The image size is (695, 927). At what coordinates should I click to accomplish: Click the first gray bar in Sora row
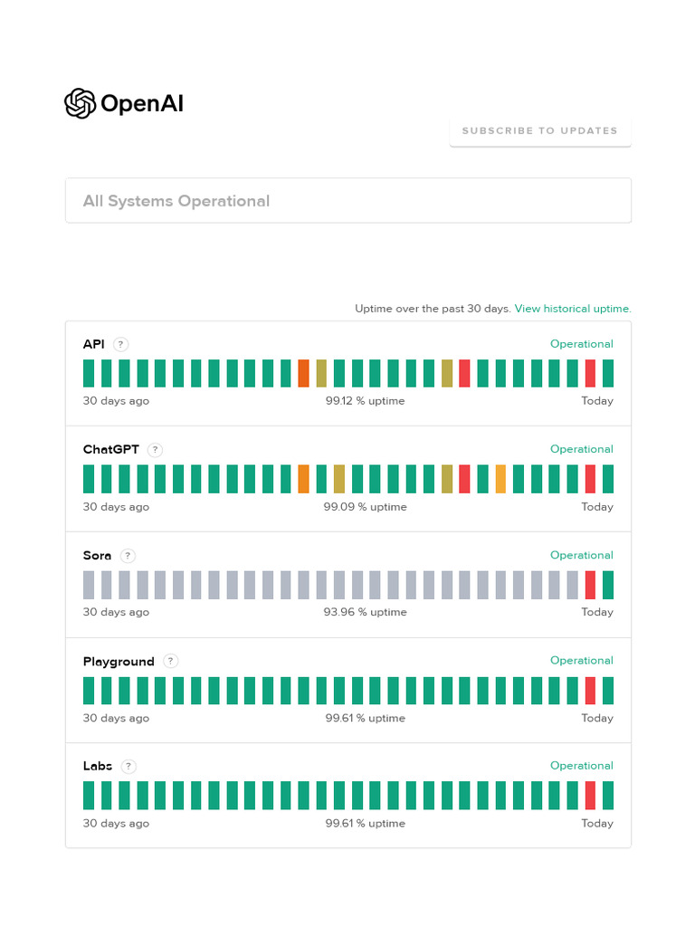pos(89,585)
